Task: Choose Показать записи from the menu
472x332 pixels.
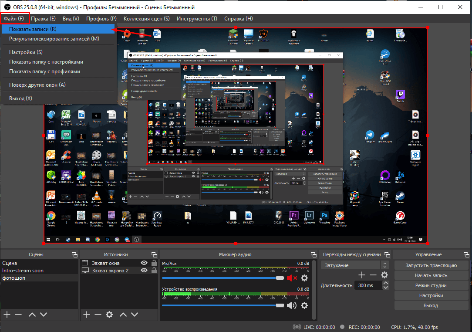Action: (x=59, y=29)
